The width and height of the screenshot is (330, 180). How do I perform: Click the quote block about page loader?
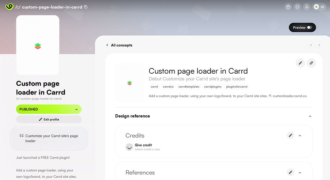pyautogui.click(x=49, y=138)
